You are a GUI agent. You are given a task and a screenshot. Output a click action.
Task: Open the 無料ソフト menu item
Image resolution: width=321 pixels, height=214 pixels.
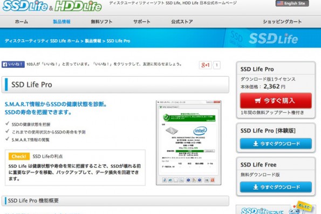(x=101, y=22)
